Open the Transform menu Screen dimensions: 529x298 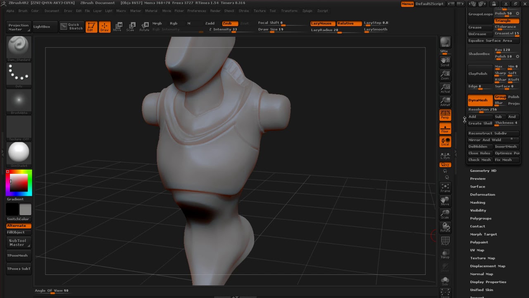(289, 11)
